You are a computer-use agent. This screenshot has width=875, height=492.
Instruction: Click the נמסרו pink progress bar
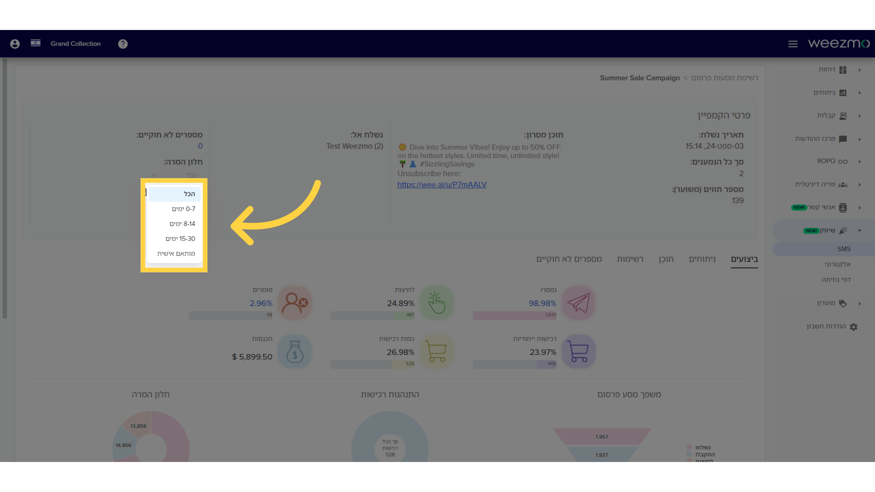coord(515,315)
